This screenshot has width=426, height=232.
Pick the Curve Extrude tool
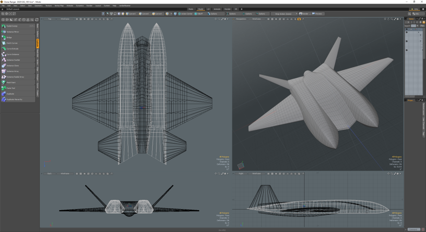coord(13,49)
